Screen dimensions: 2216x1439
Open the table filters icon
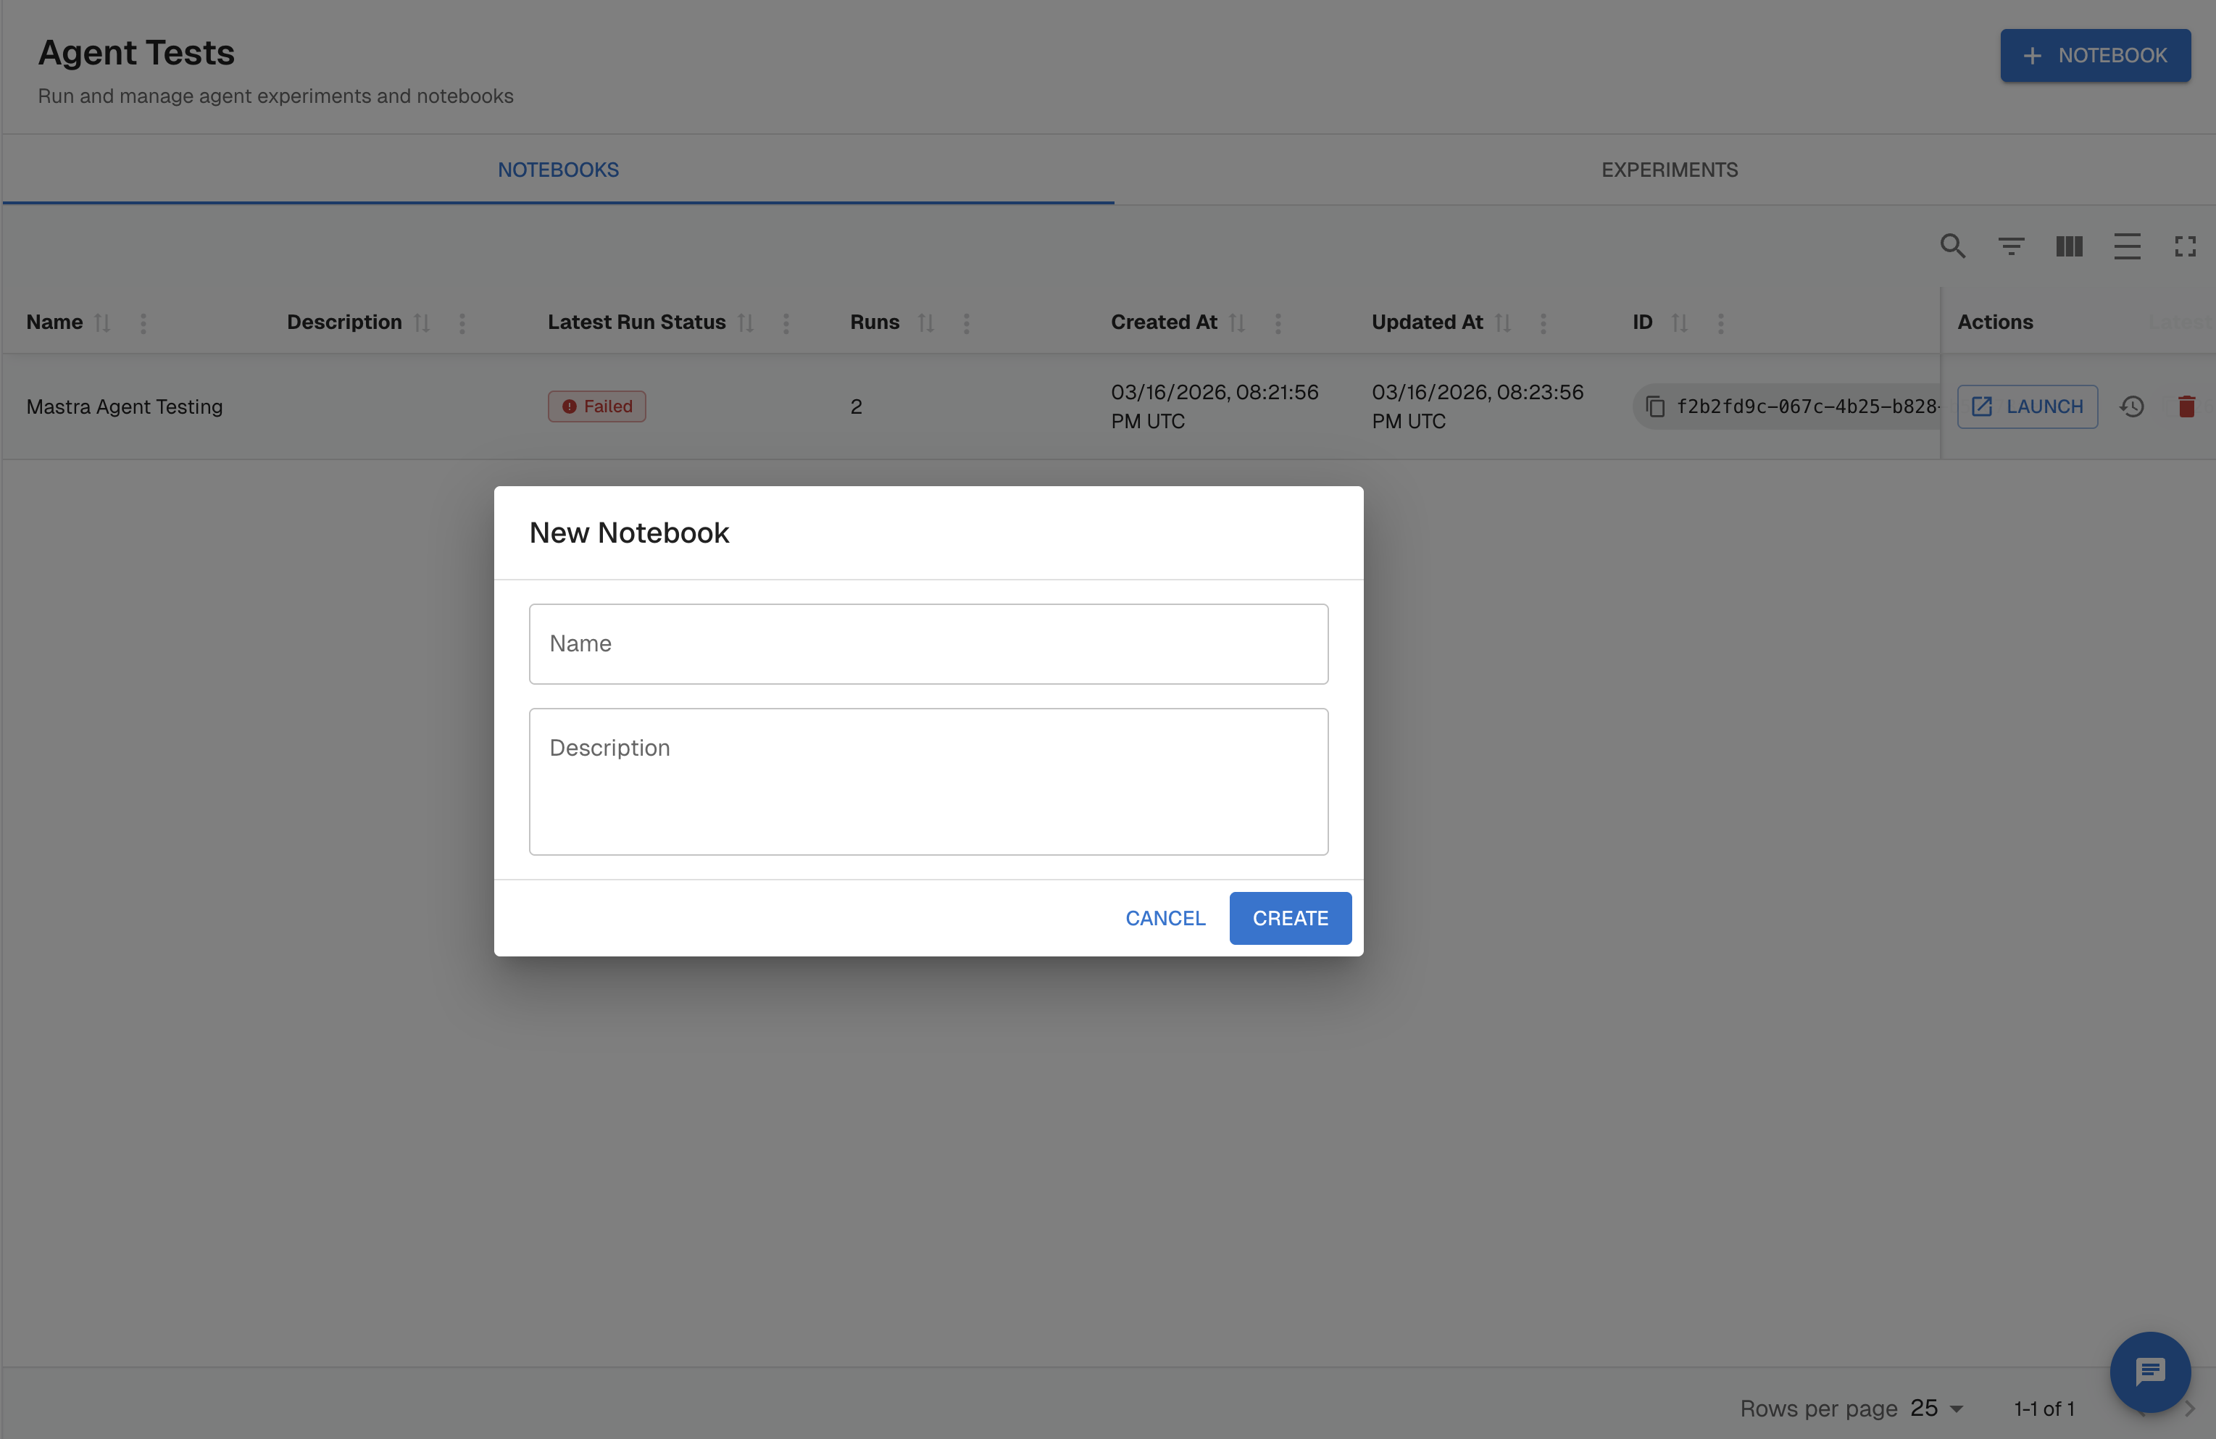2011,246
